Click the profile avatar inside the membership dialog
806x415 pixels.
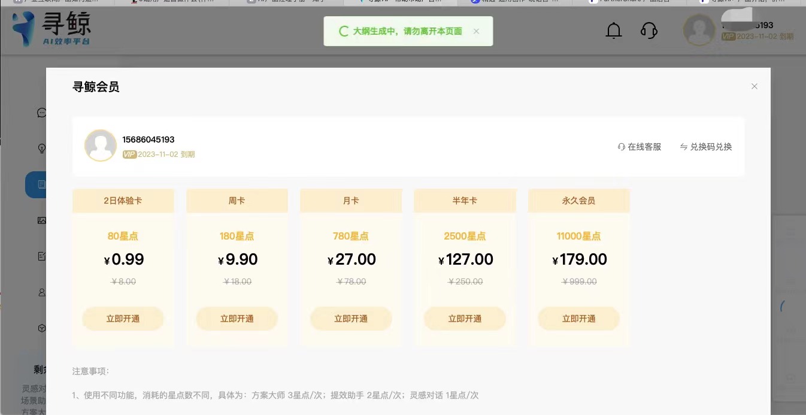(101, 146)
